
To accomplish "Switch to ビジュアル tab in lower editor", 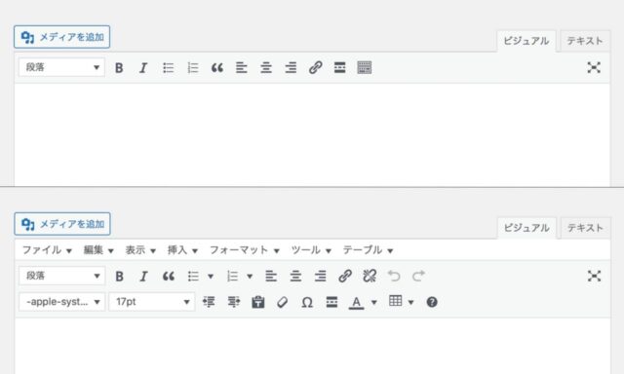I will [x=526, y=228].
